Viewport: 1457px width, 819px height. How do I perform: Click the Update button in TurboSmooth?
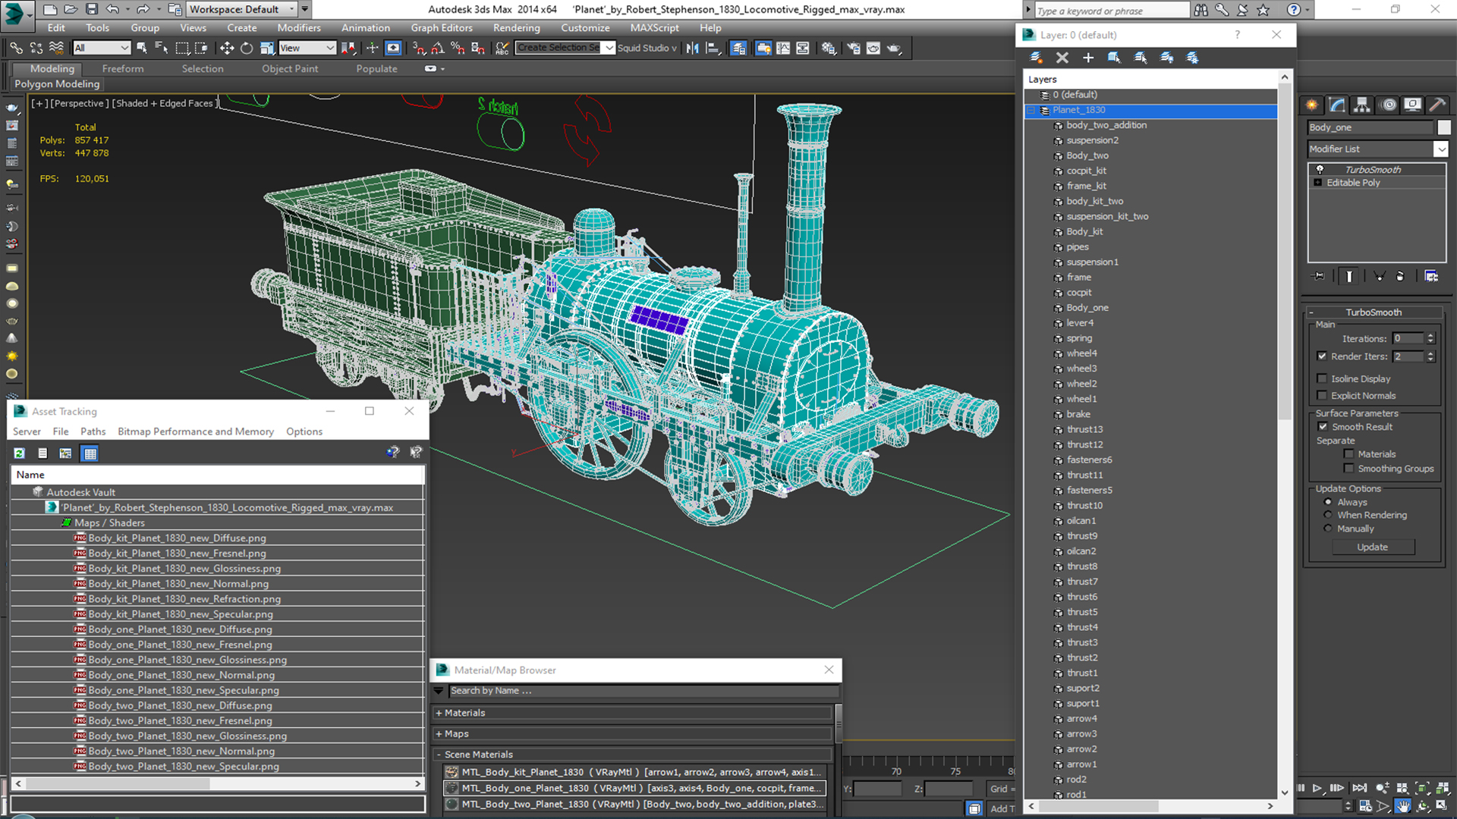1373,548
